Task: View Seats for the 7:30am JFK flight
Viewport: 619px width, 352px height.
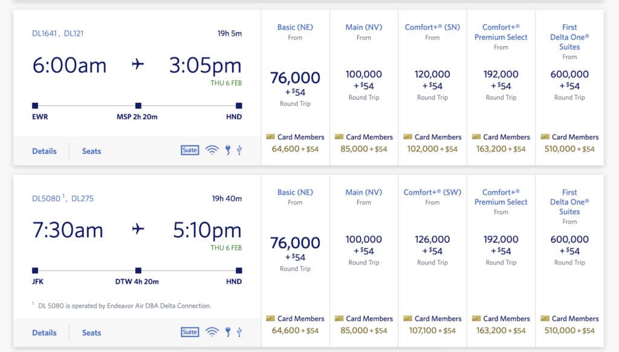Action: coord(91,333)
